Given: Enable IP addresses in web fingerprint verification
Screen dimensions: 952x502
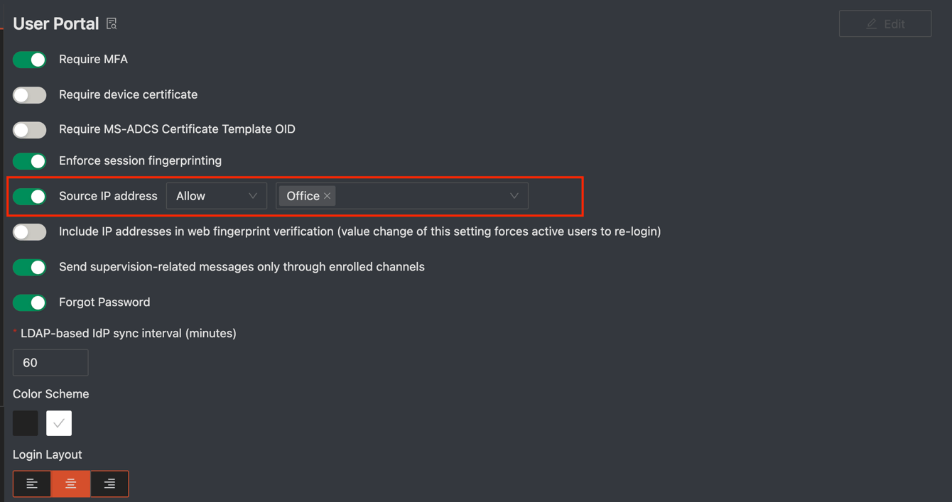Looking at the screenshot, I should point(30,232).
